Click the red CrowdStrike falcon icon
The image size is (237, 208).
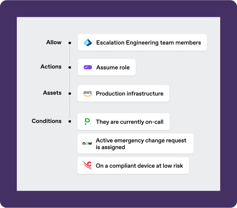click(87, 165)
